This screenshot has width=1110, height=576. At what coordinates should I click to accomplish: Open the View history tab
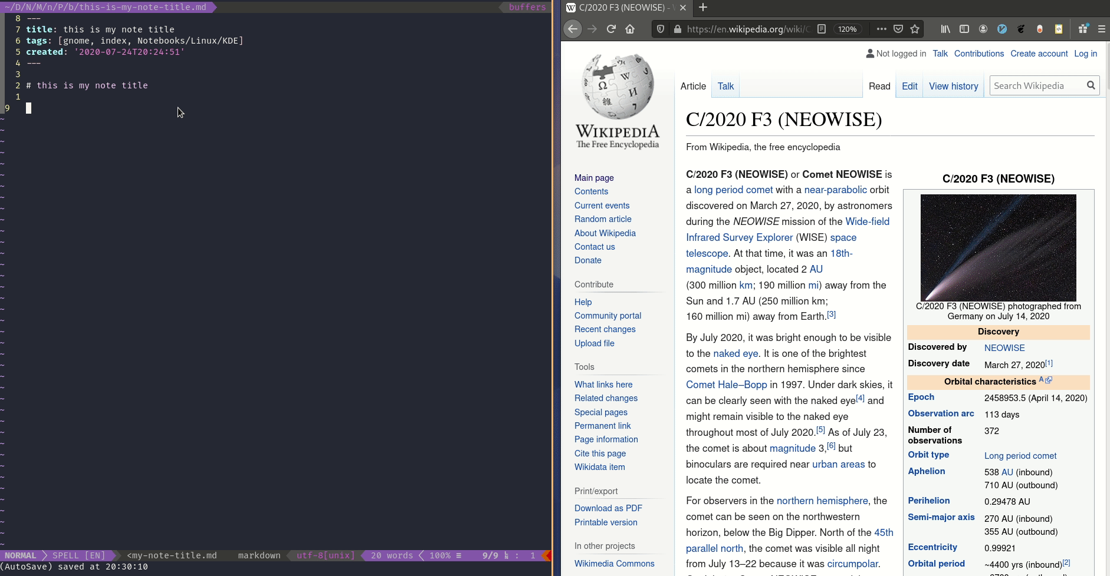(x=954, y=86)
